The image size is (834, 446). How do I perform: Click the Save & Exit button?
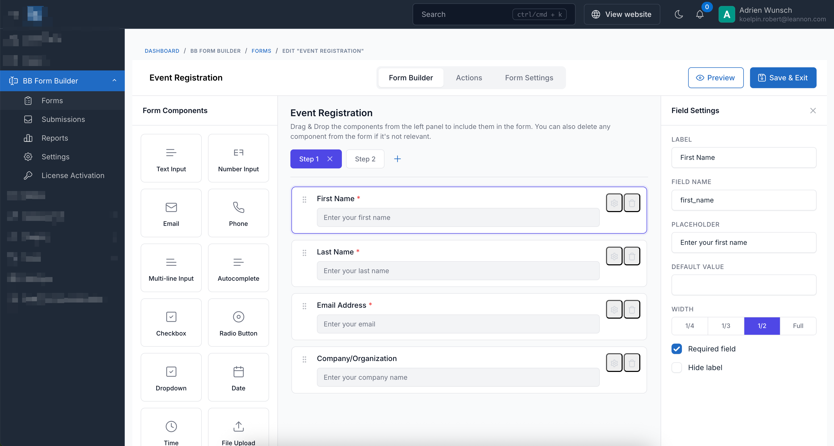point(783,78)
